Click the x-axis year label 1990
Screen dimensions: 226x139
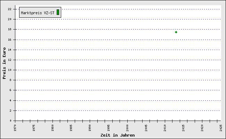(x=90, y=128)
